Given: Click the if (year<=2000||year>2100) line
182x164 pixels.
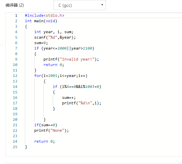Looking at the screenshot, I should 64,48.
